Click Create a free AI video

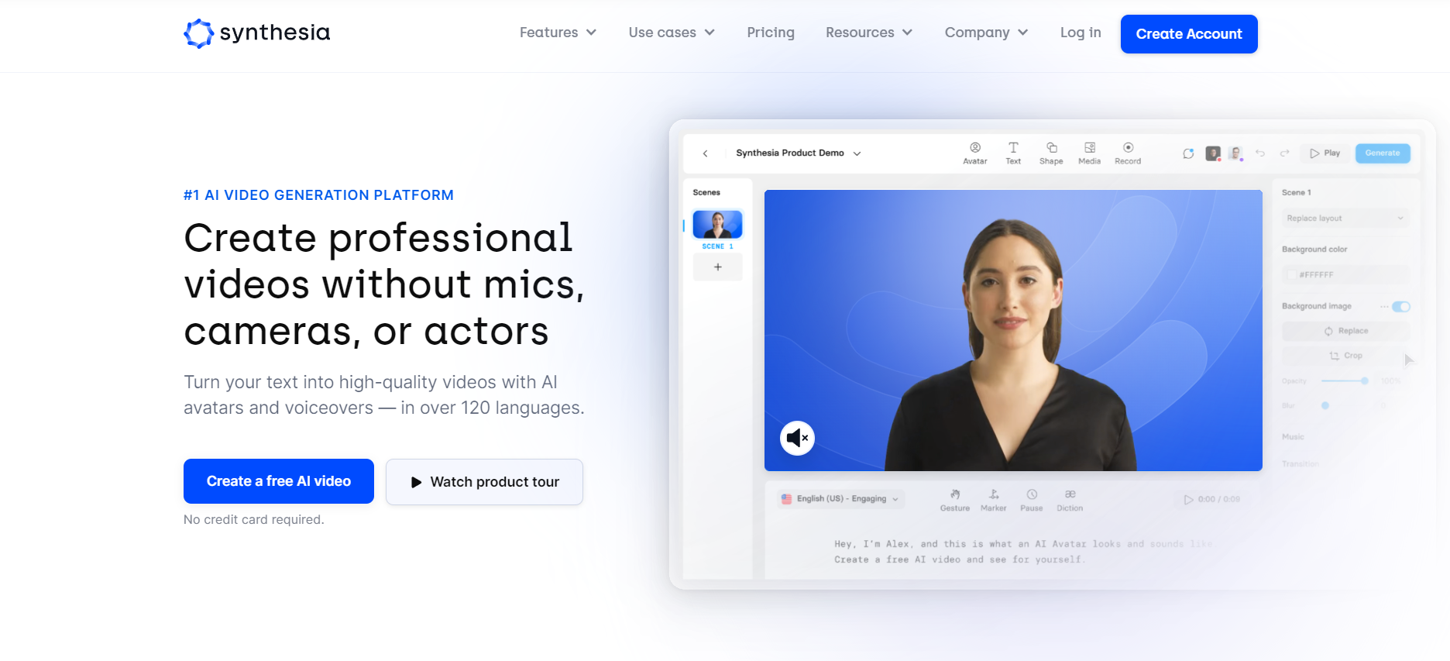click(279, 481)
